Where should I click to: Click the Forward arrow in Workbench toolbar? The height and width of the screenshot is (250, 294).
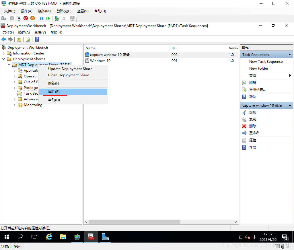[x=10, y=39]
